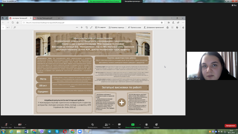Click green Share Screen button
The width and height of the screenshot is (238, 134).
click(x=133, y=125)
